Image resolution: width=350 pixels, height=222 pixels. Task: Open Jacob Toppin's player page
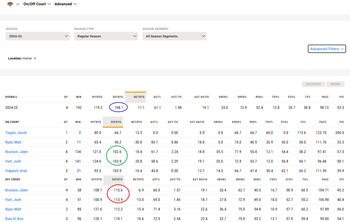point(16,133)
